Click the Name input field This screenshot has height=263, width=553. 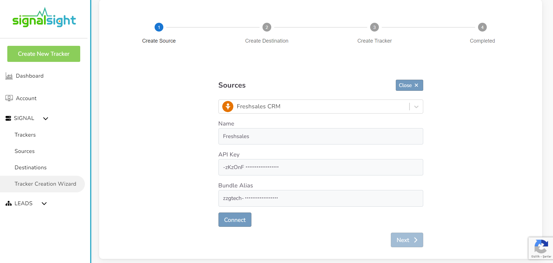[321, 136]
